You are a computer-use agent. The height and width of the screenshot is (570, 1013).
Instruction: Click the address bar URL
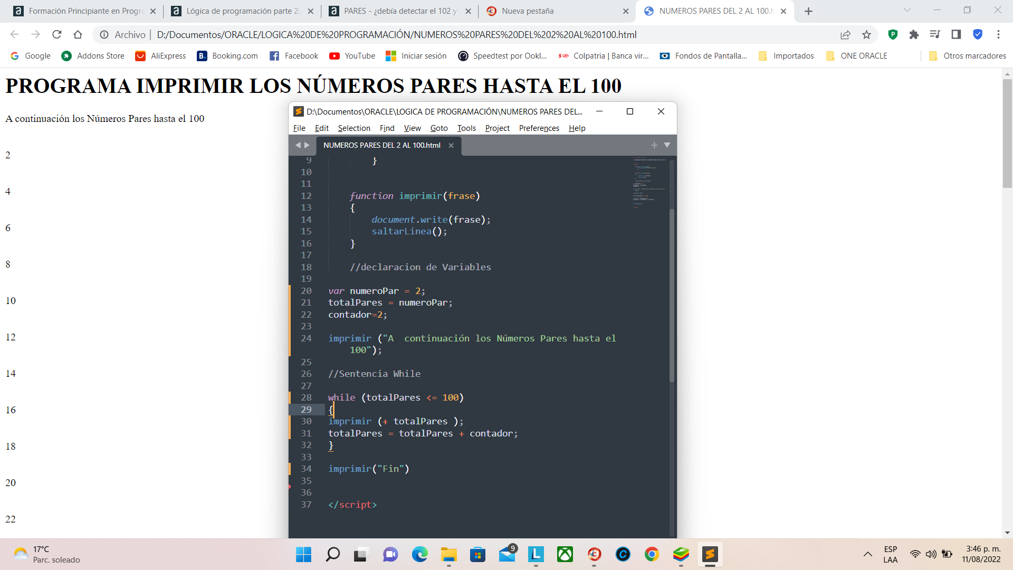pos(396,34)
